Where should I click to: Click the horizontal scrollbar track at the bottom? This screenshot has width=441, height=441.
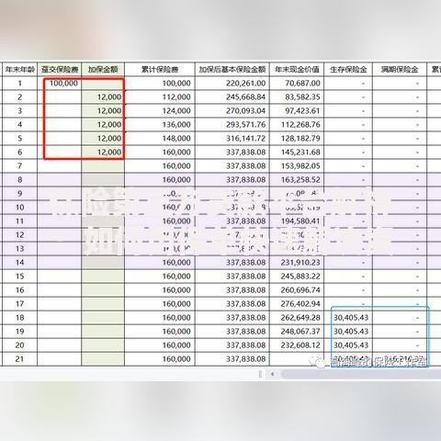tap(361, 374)
